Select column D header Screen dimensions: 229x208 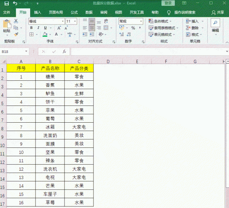108,61
